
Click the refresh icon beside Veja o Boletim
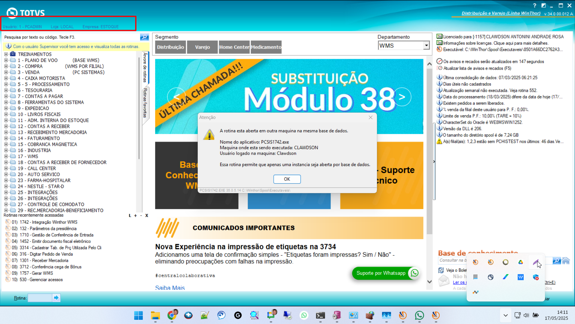[441, 270]
